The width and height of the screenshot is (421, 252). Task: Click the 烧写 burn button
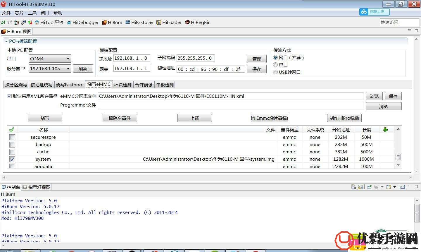45,118
